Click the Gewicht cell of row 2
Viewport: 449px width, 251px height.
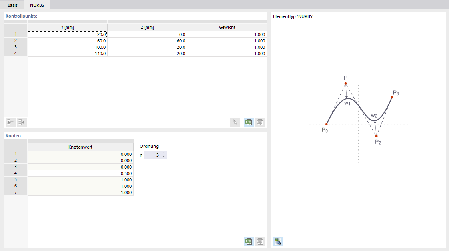[x=227, y=40]
